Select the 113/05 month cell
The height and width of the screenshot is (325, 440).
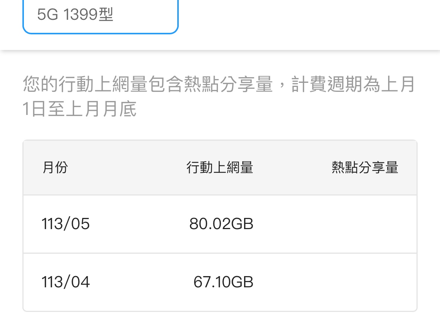click(66, 224)
